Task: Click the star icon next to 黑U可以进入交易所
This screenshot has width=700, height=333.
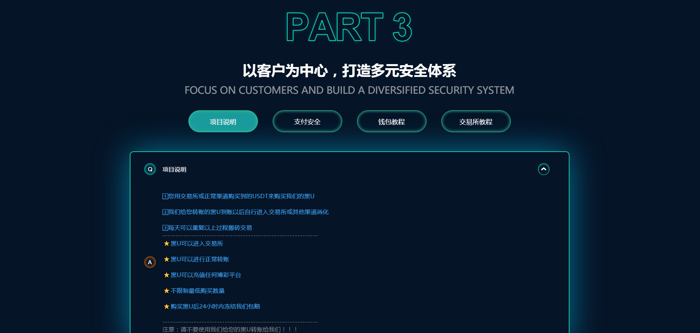Action: pos(165,243)
